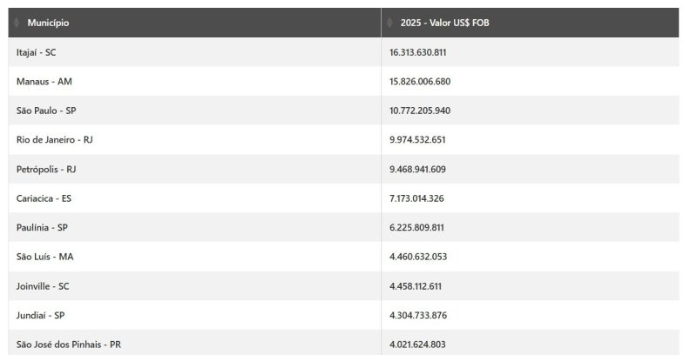
Task: Select the Joinville - SC municipality cell
Action: click(x=42, y=286)
